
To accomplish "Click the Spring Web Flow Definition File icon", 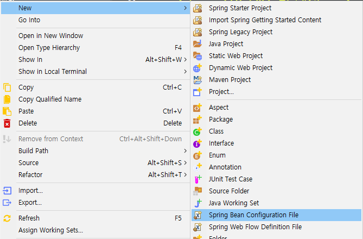I will pos(198,227).
